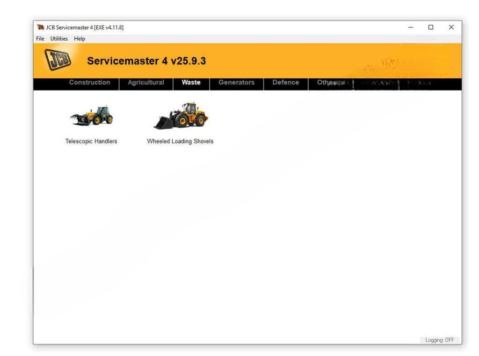Viewport: 479px width, 356px height.
Task: Open the Wheeled Loading Shovels machine icon
Action: click(x=181, y=116)
